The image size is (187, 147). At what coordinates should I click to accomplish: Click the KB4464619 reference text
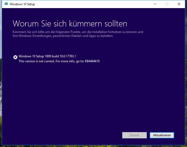click(92, 61)
